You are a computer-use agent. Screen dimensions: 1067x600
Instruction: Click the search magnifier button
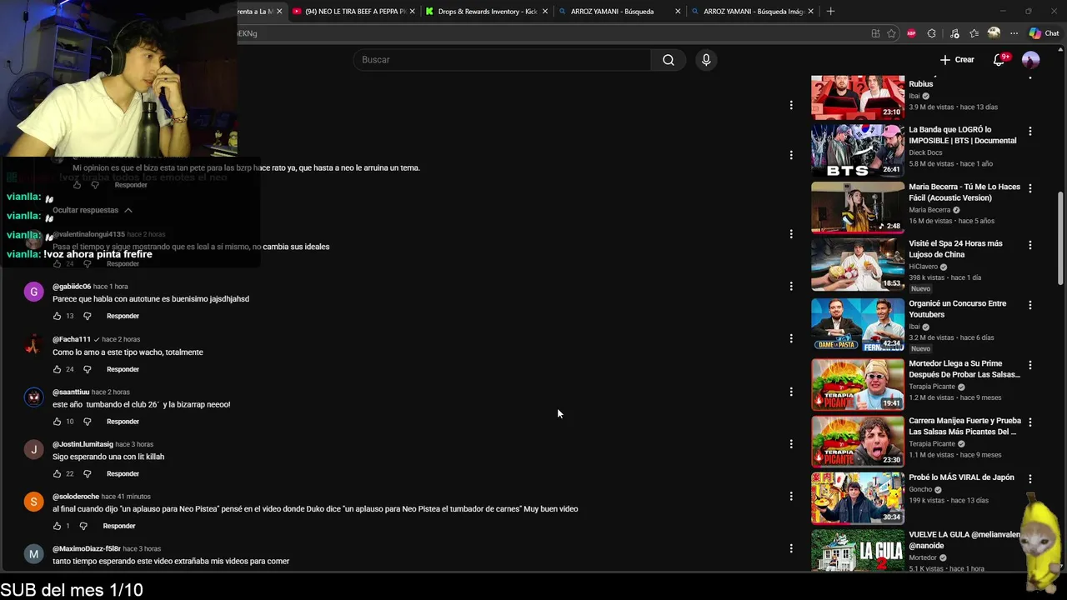668,60
